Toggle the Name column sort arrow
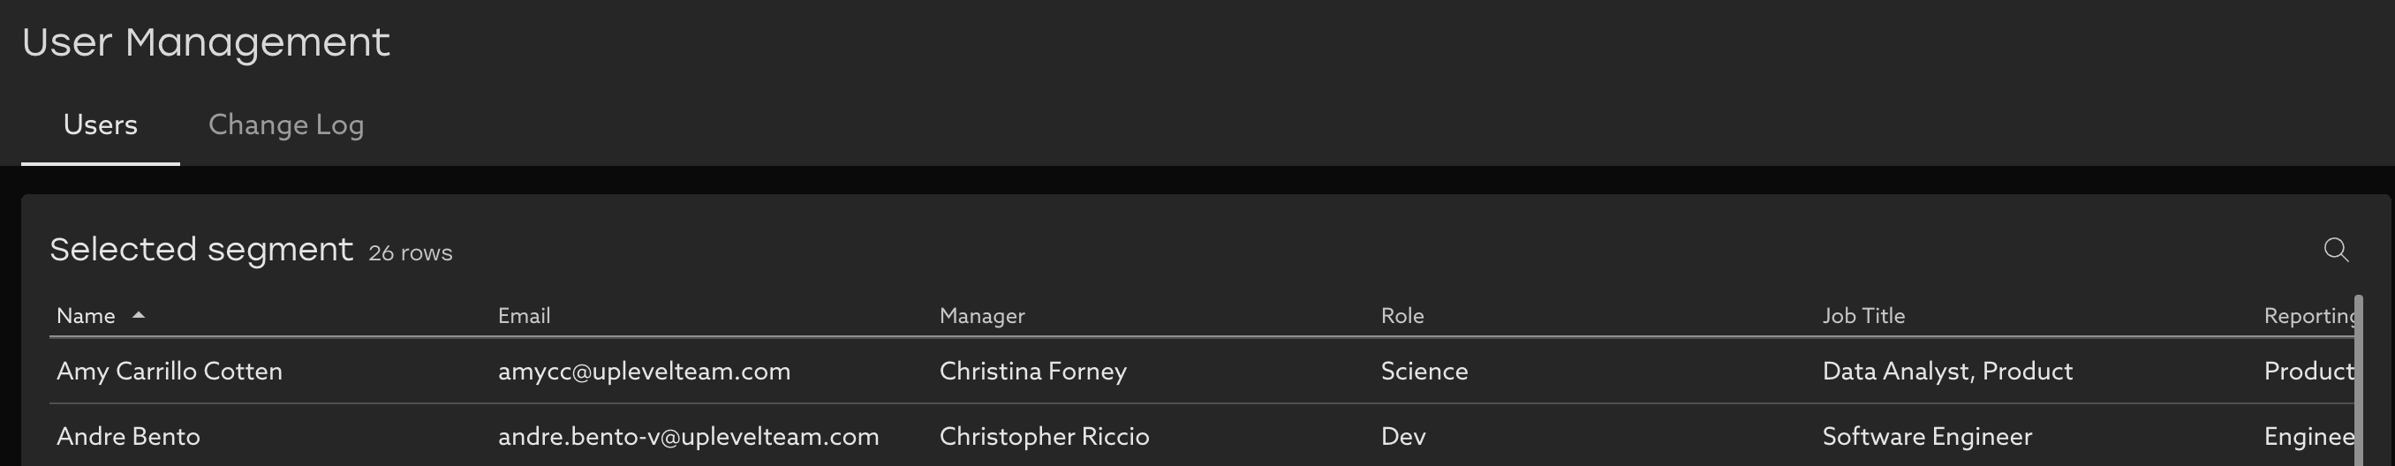This screenshot has height=466, width=2395. (x=139, y=316)
